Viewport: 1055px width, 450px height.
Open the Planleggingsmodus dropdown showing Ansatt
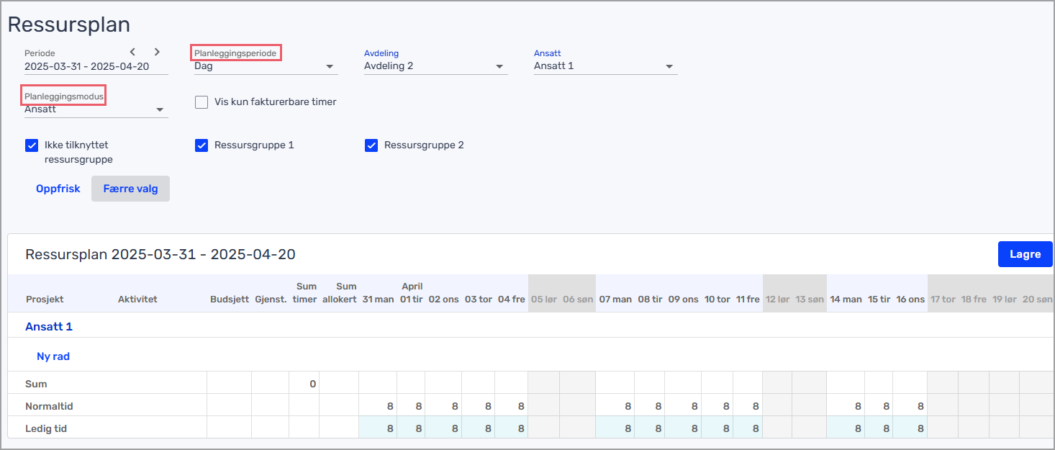coord(96,109)
